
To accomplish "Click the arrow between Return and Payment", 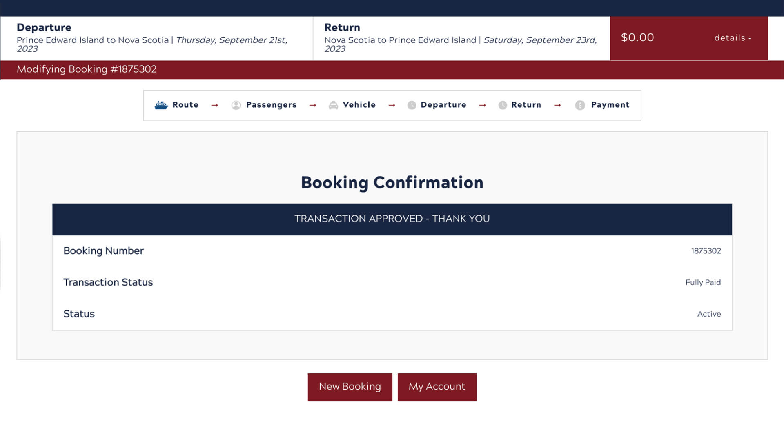I will click(558, 105).
